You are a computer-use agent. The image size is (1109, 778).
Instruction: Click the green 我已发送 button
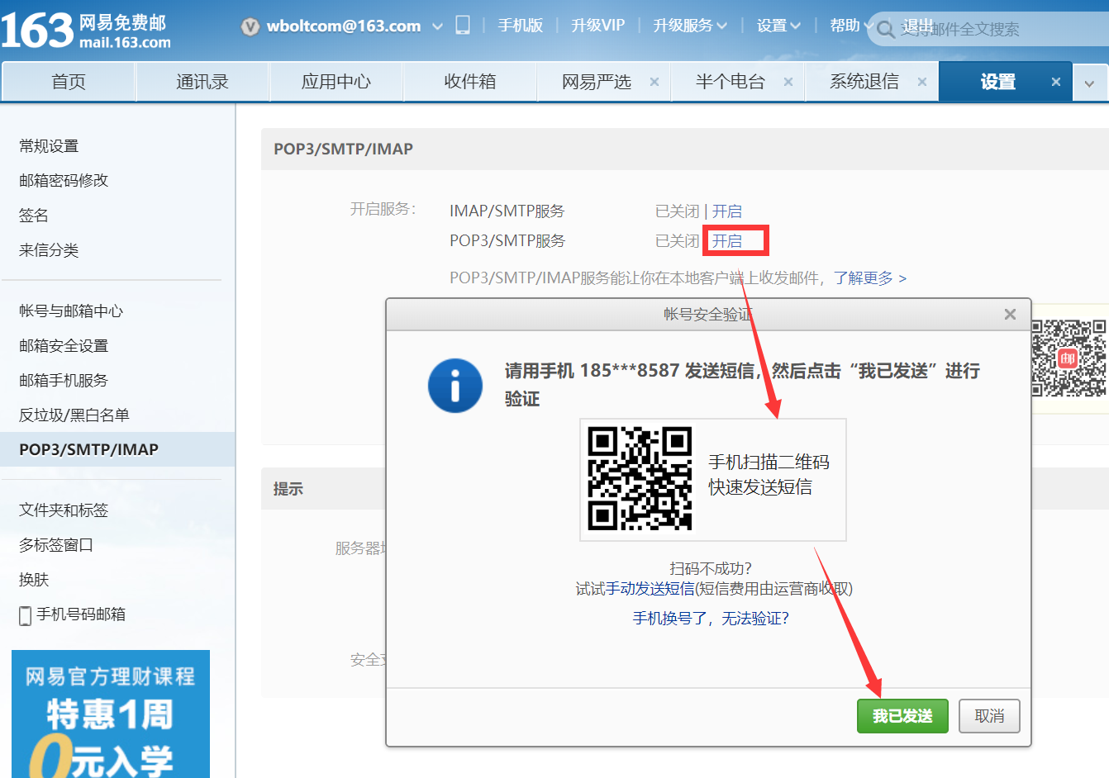(902, 716)
